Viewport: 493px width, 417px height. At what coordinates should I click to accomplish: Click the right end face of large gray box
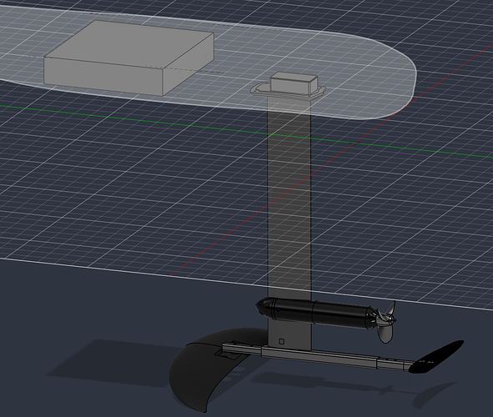(x=189, y=64)
